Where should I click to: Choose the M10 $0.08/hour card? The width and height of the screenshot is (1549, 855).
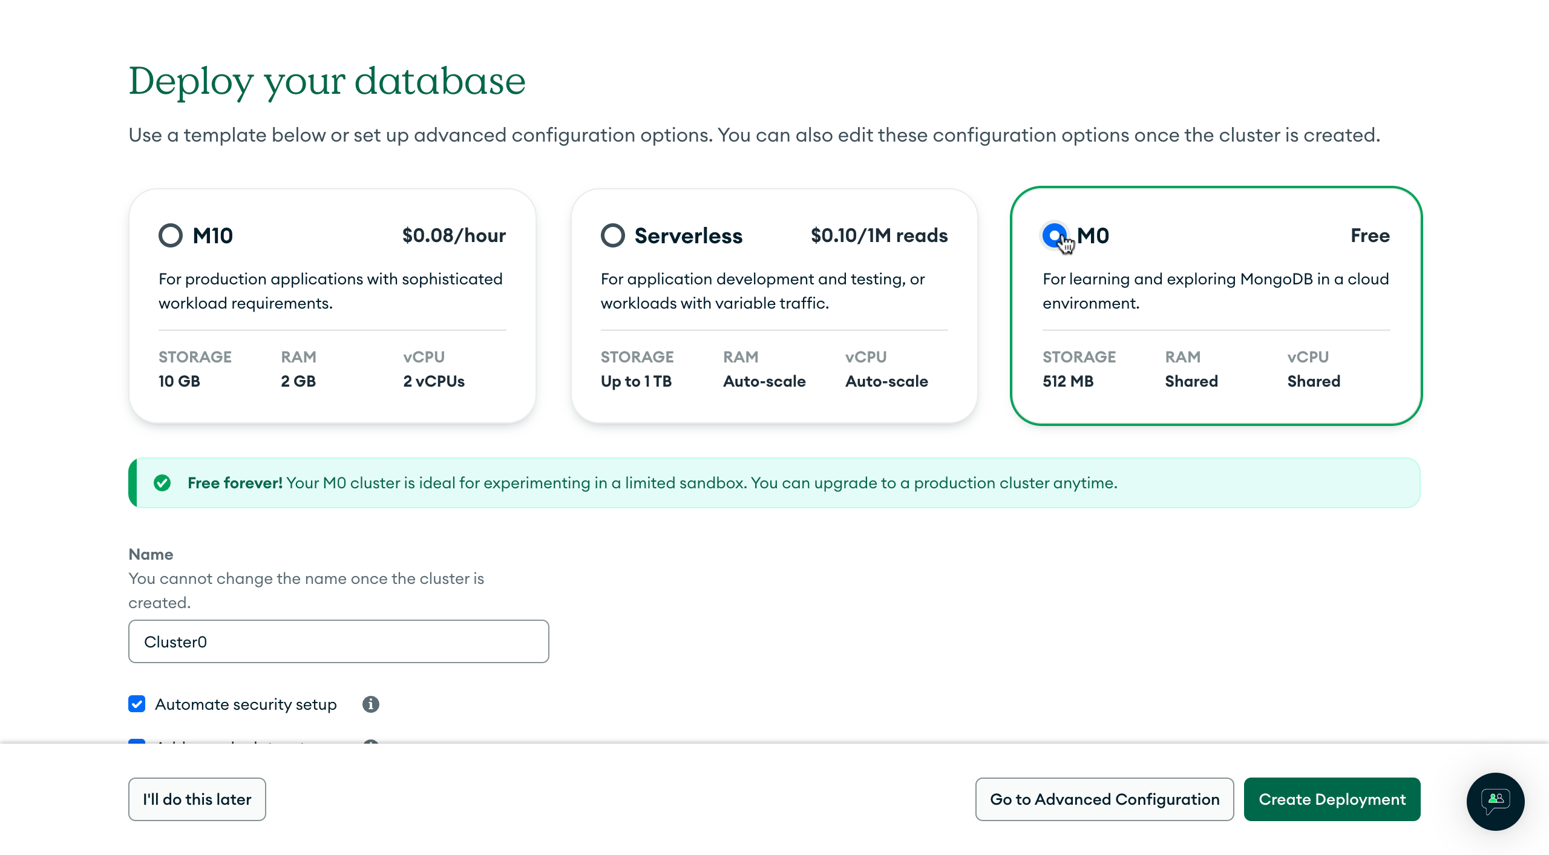coord(332,306)
